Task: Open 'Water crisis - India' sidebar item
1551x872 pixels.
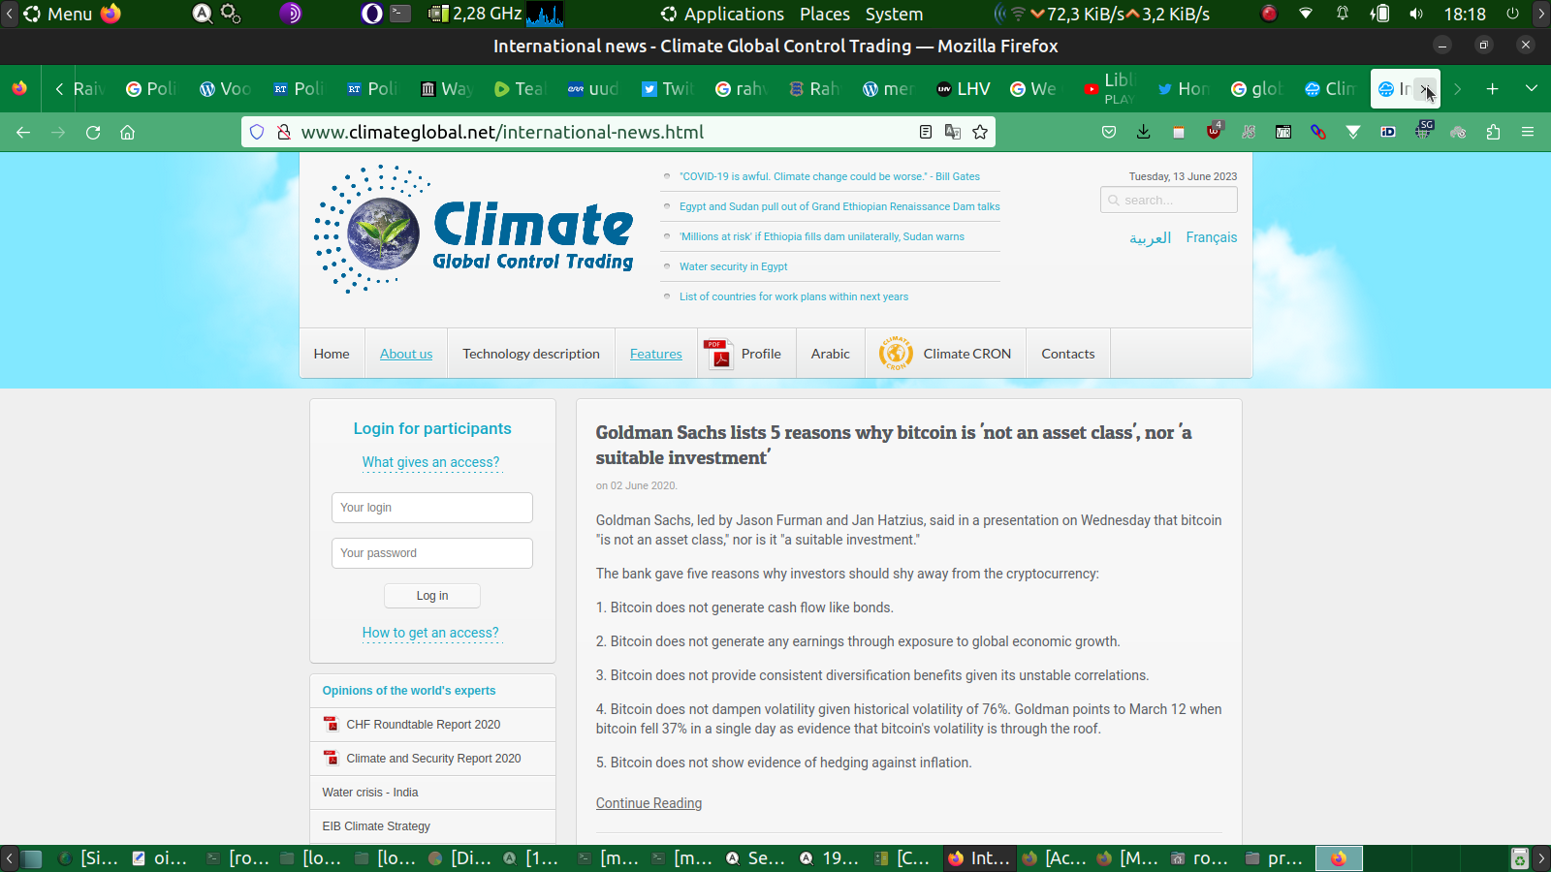Action: pyautogui.click(x=370, y=793)
